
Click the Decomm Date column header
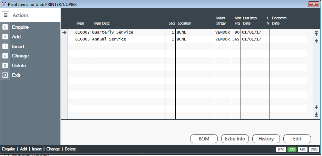[279, 20]
